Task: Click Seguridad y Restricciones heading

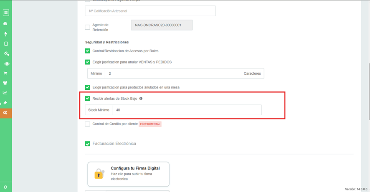Action: point(107,42)
